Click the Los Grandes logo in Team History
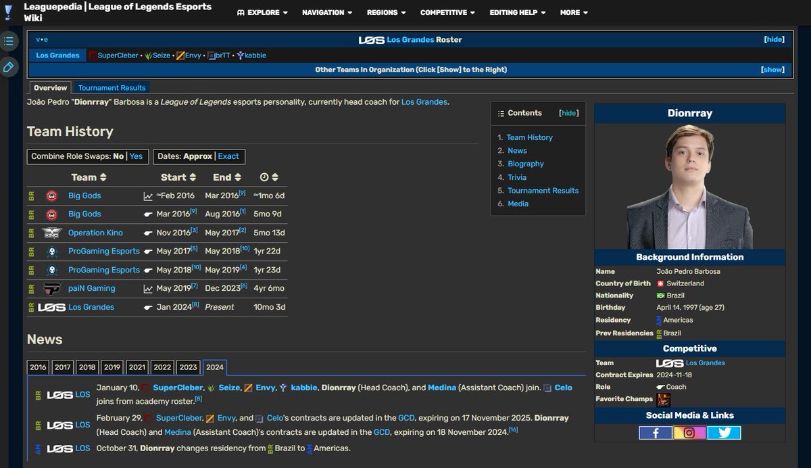Viewport: 811px width, 468px height. tap(51, 307)
